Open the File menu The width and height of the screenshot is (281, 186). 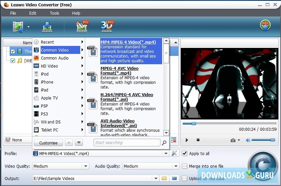(13, 13)
